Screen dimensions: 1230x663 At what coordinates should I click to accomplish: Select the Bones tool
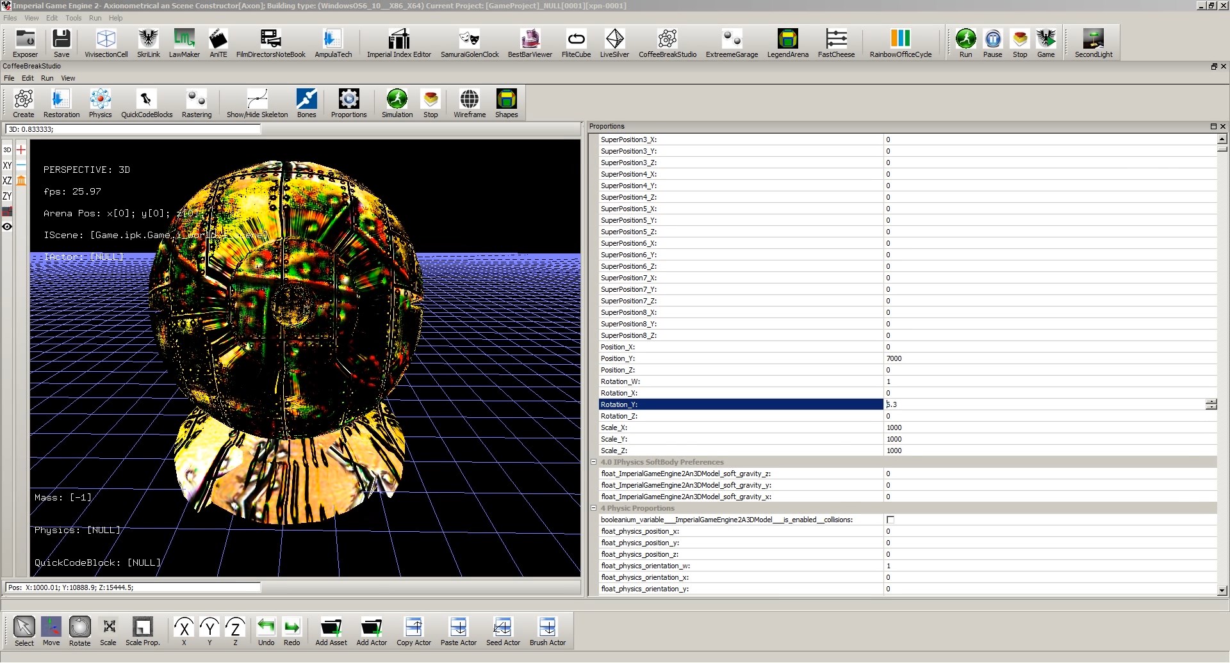306,103
